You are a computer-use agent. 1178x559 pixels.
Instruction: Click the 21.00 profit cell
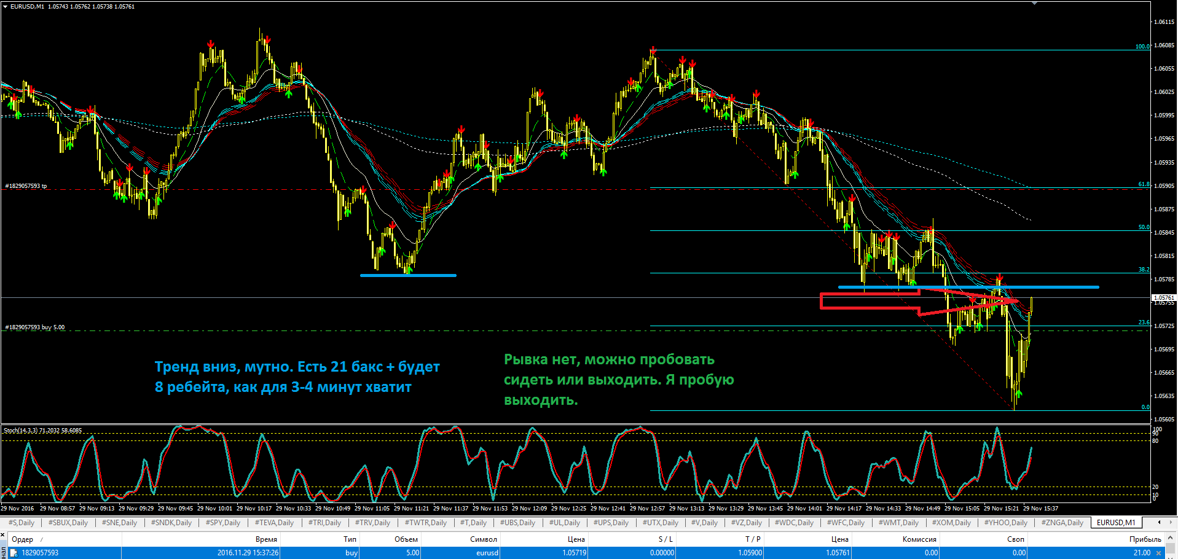tap(1142, 553)
